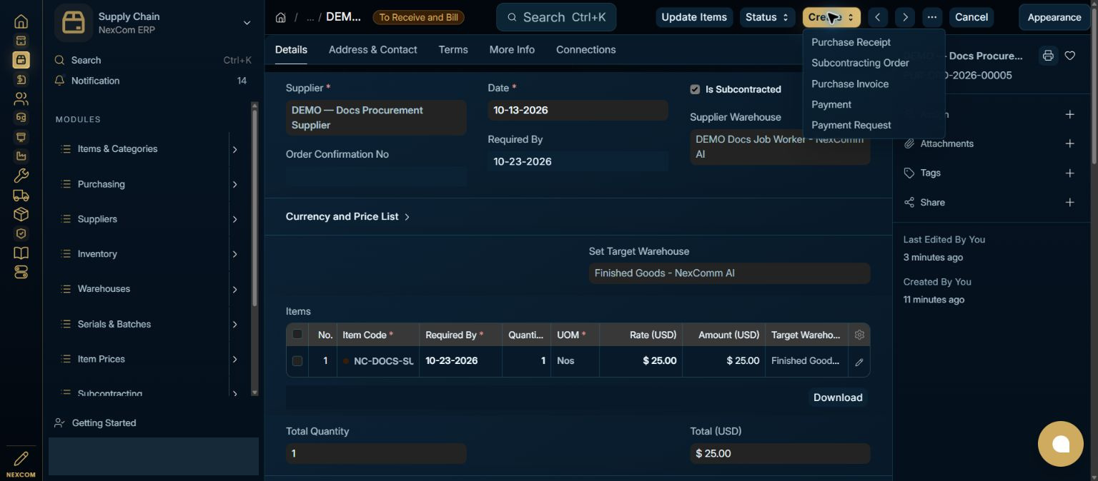Click the Search Ctrl+K field
The image size is (1098, 481).
pos(556,17)
